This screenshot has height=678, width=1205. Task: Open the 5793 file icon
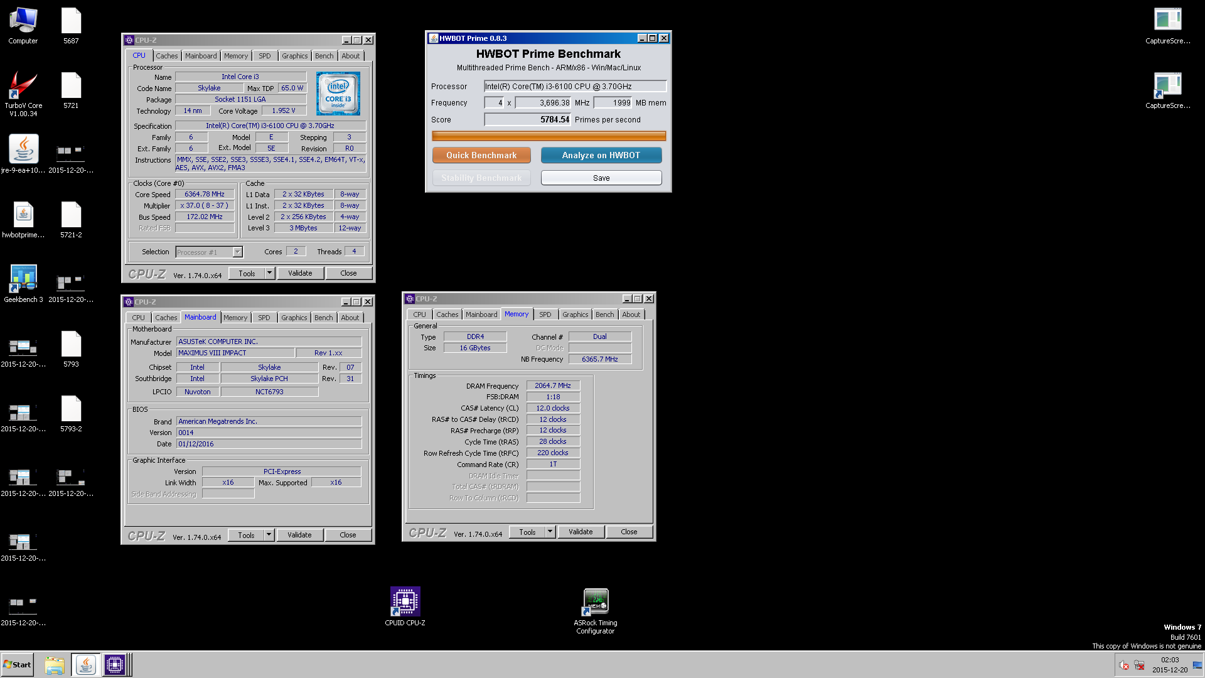(71, 349)
